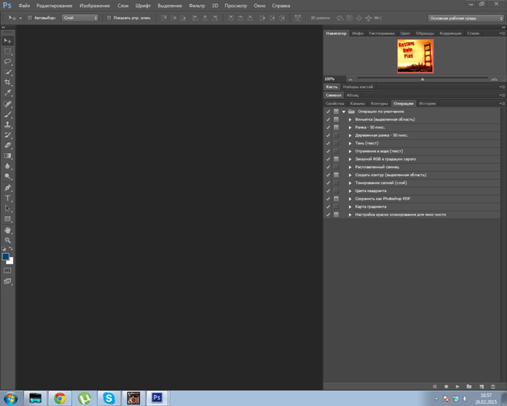Activate the Horizontal Type tool
The width and height of the screenshot is (507, 406).
[x=8, y=198]
